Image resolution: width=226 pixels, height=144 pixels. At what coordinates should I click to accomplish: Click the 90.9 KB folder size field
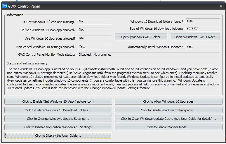click(203, 29)
